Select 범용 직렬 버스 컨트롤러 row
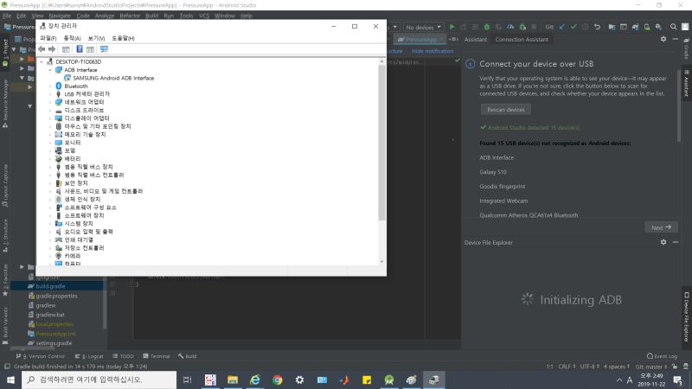Viewport: 692px width, 389px height. pyautogui.click(x=93, y=175)
